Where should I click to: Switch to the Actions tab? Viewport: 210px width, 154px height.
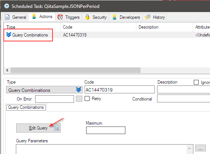pyautogui.click(x=42, y=17)
